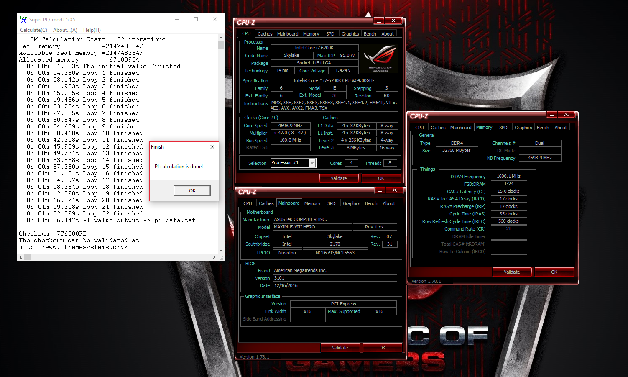Open the Processor #1 selection dropdown
628x377 pixels.
point(312,163)
